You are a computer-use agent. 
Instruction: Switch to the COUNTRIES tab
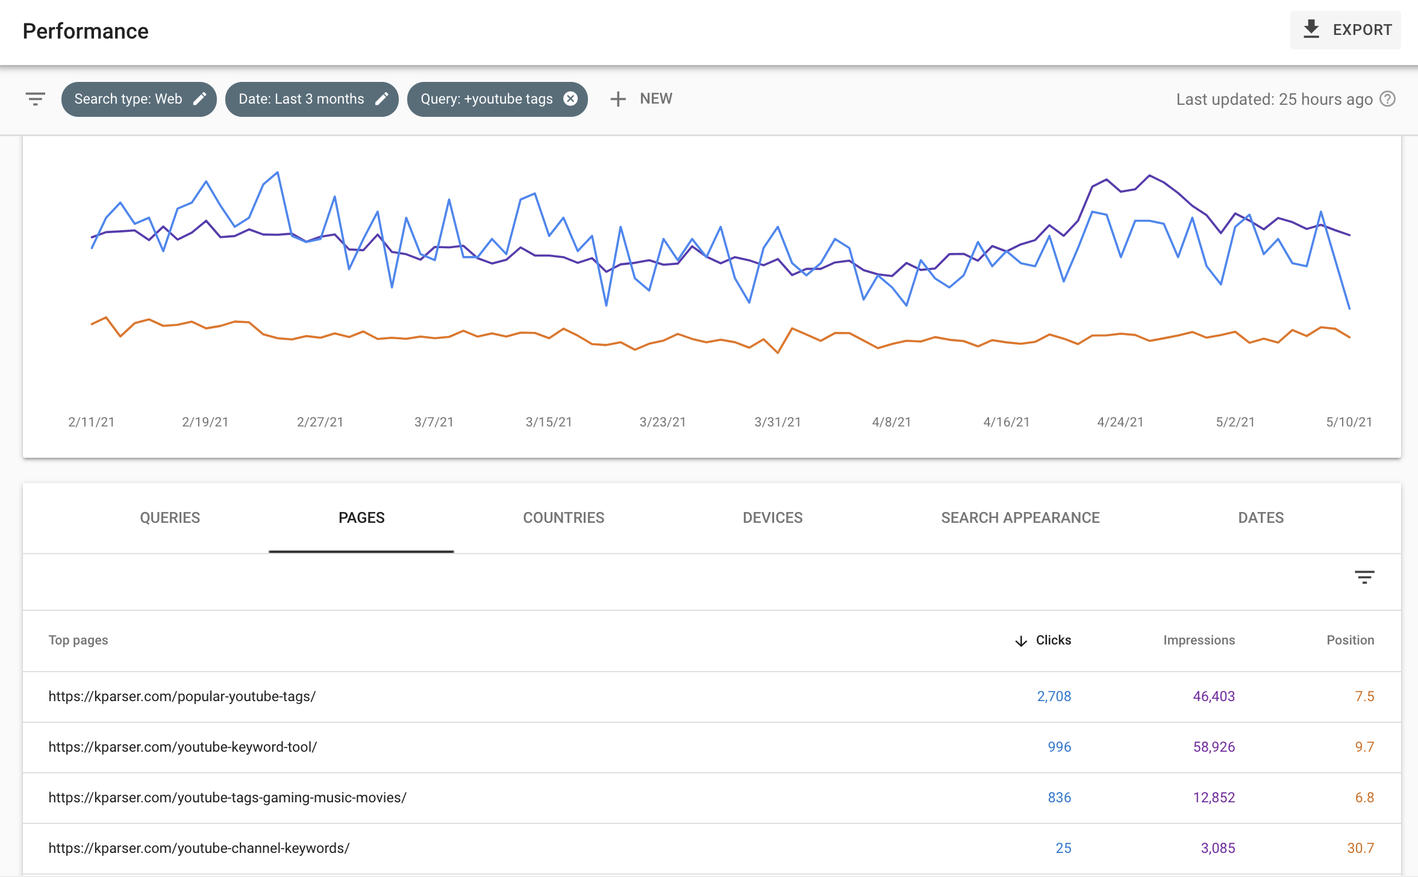click(x=564, y=517)
